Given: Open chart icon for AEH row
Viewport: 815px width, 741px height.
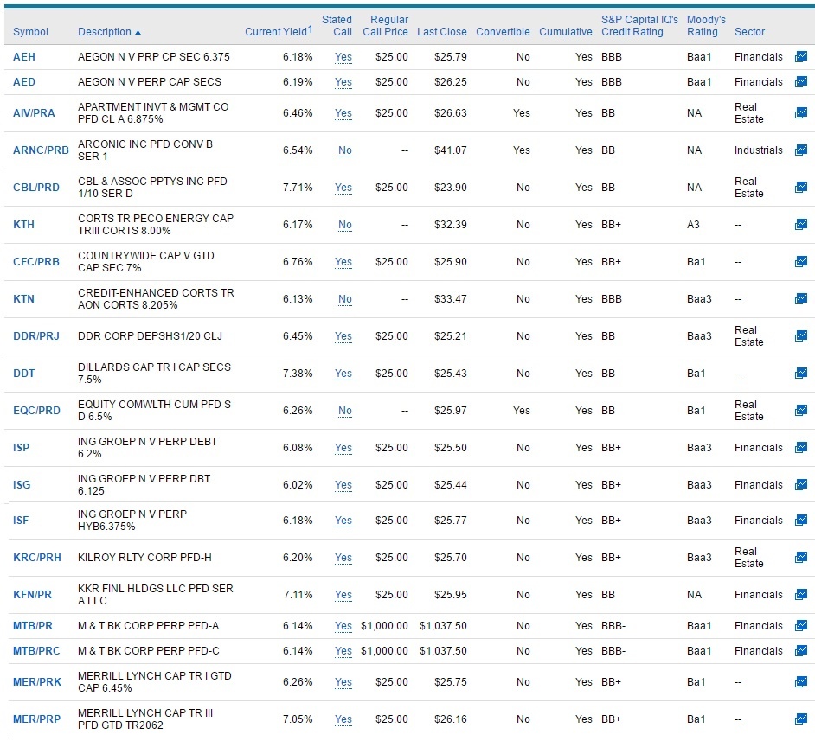Looking at the screenshot, I should coord(801,56).
